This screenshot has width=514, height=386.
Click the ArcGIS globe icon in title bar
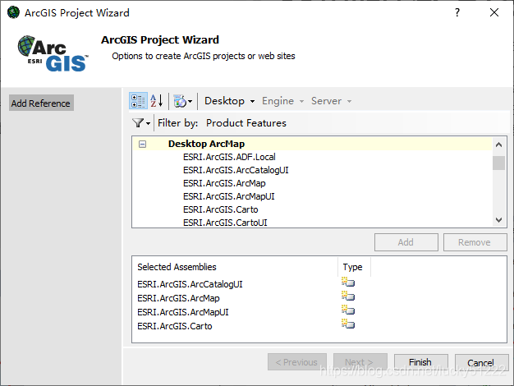tap(13, 12)
